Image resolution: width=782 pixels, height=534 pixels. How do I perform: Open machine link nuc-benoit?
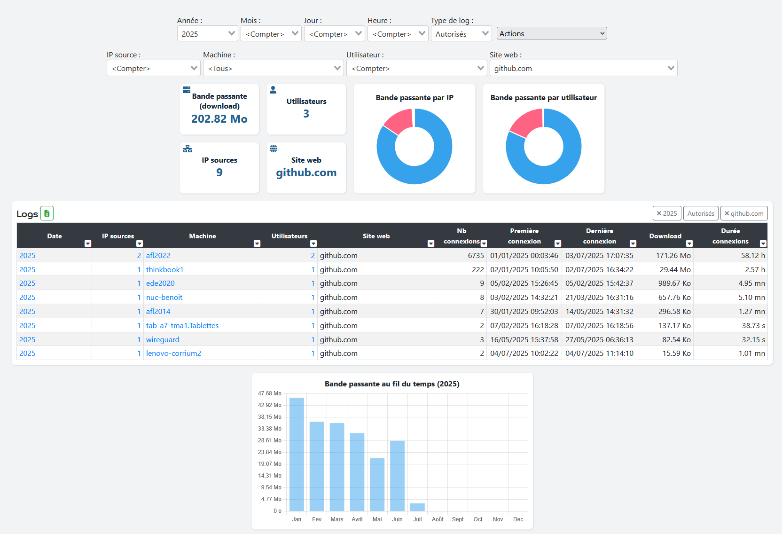click(164, 298)
